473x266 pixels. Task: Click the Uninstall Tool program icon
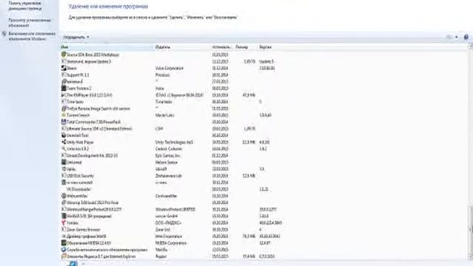tap(64, 135)
